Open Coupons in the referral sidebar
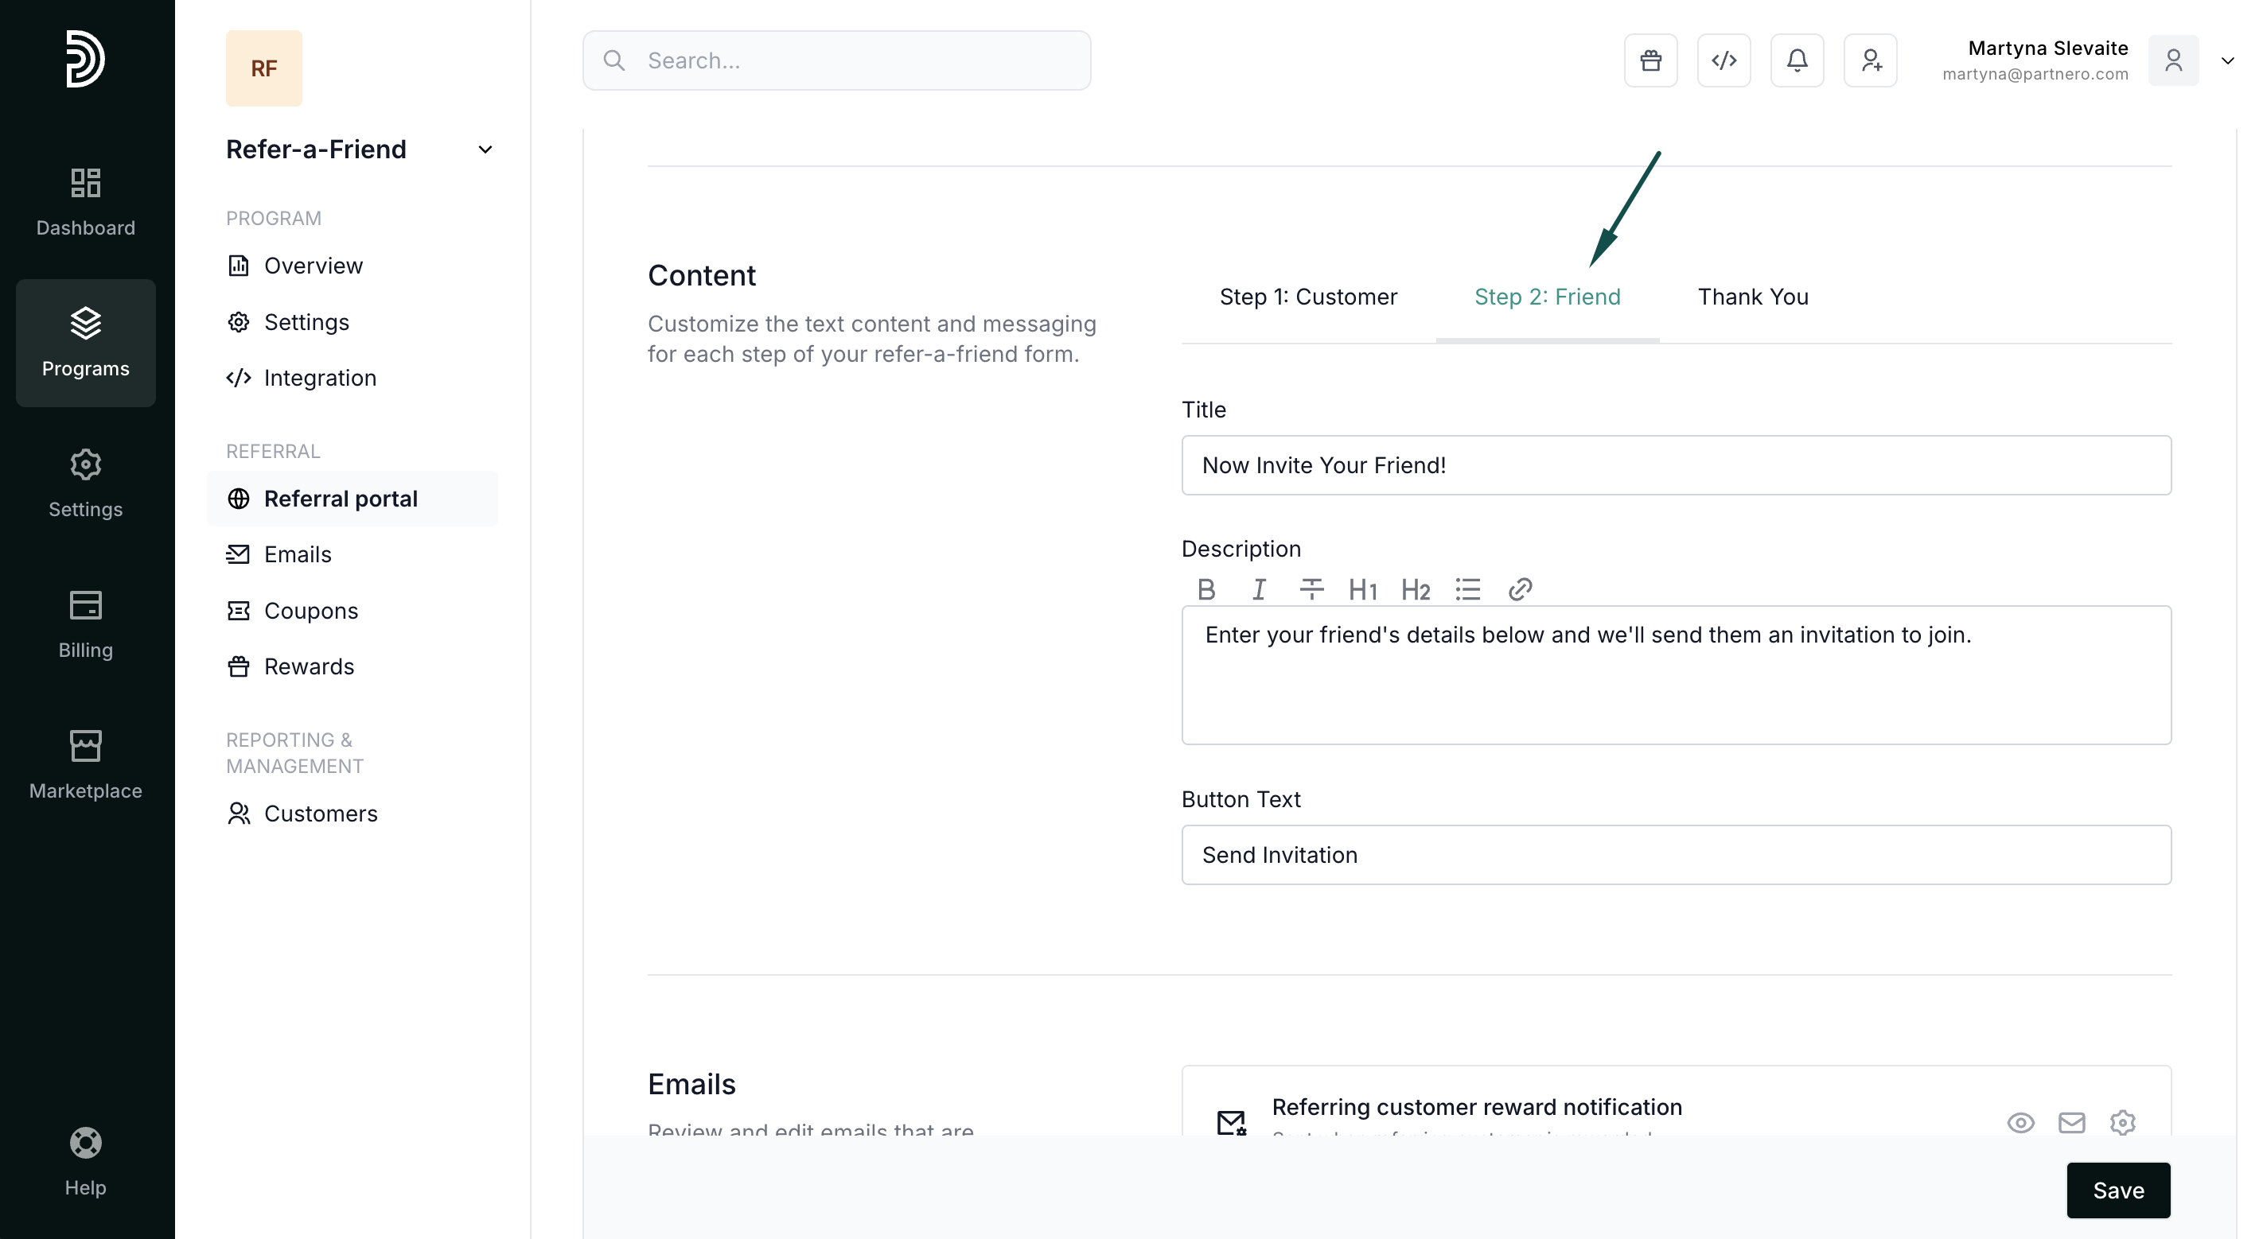This screenshot has height=1239, width=2263. (x=310, y=610)
